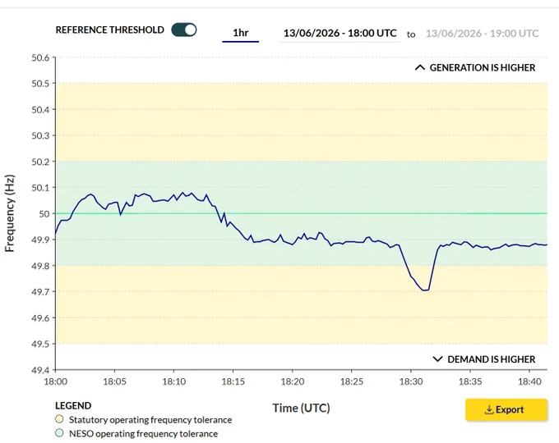
Task: Click the 18:35 x-axis tick label
Action: pos(470,381)
